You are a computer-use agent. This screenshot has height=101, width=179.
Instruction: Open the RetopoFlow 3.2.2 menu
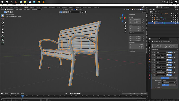[x=37, y=10]
